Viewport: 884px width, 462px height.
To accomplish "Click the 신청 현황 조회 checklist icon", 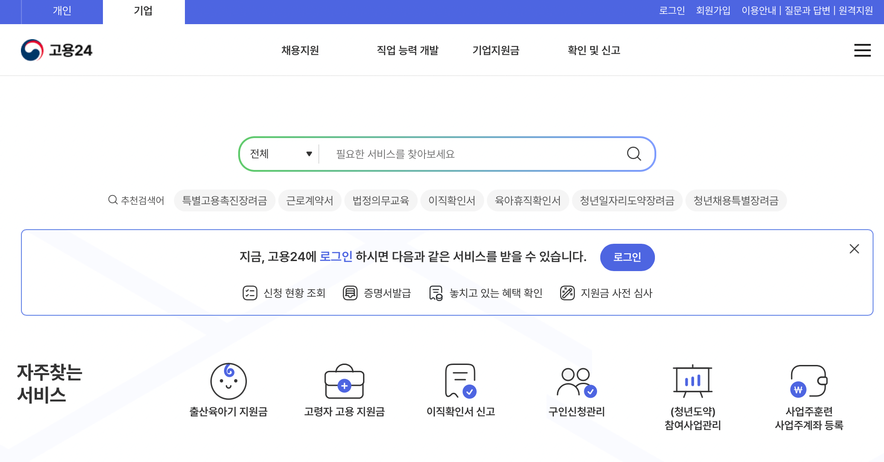I will [x=250, y=293].
